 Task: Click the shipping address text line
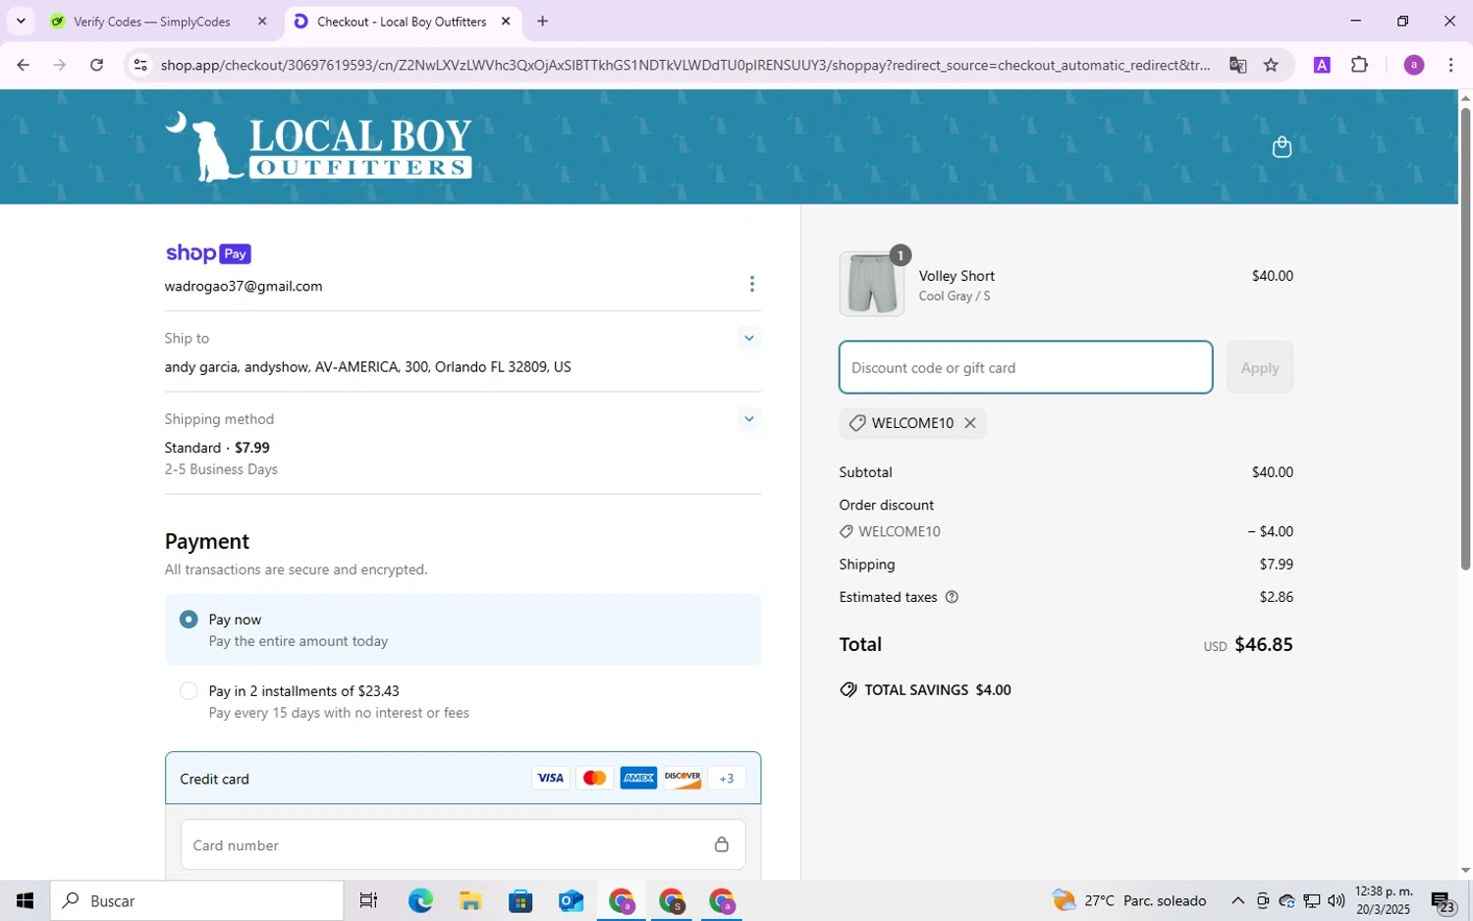pos(367,367)
